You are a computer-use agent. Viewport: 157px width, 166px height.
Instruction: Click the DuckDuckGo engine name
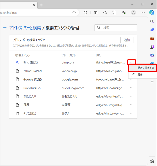32,88
